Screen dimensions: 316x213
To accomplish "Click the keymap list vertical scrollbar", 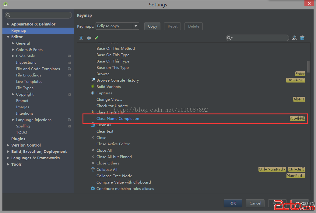I will click(x=308, y=67).
